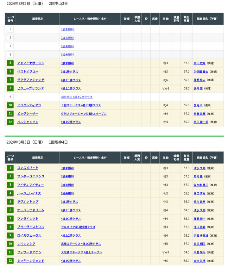Open horse アドマイヤボーシュ in Nakayama race 5
228x268 pixels.
[x=31, y=63]
